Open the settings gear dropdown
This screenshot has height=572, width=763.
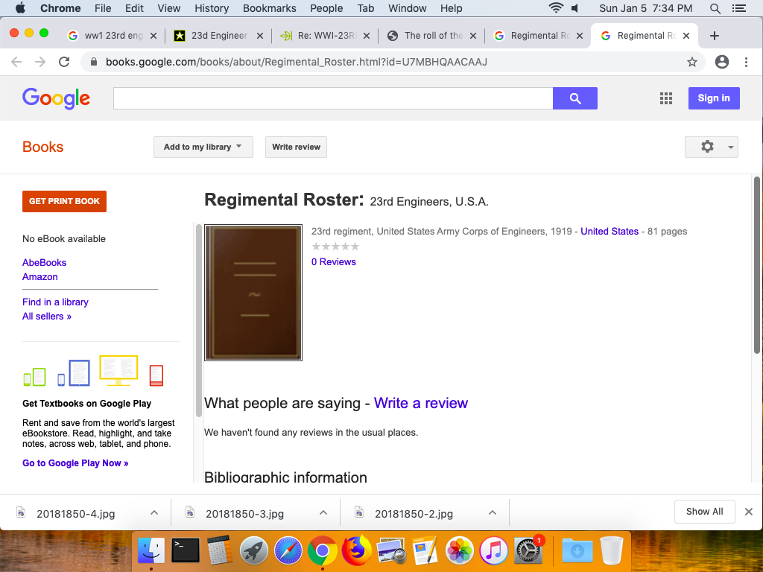coord(711,147)
